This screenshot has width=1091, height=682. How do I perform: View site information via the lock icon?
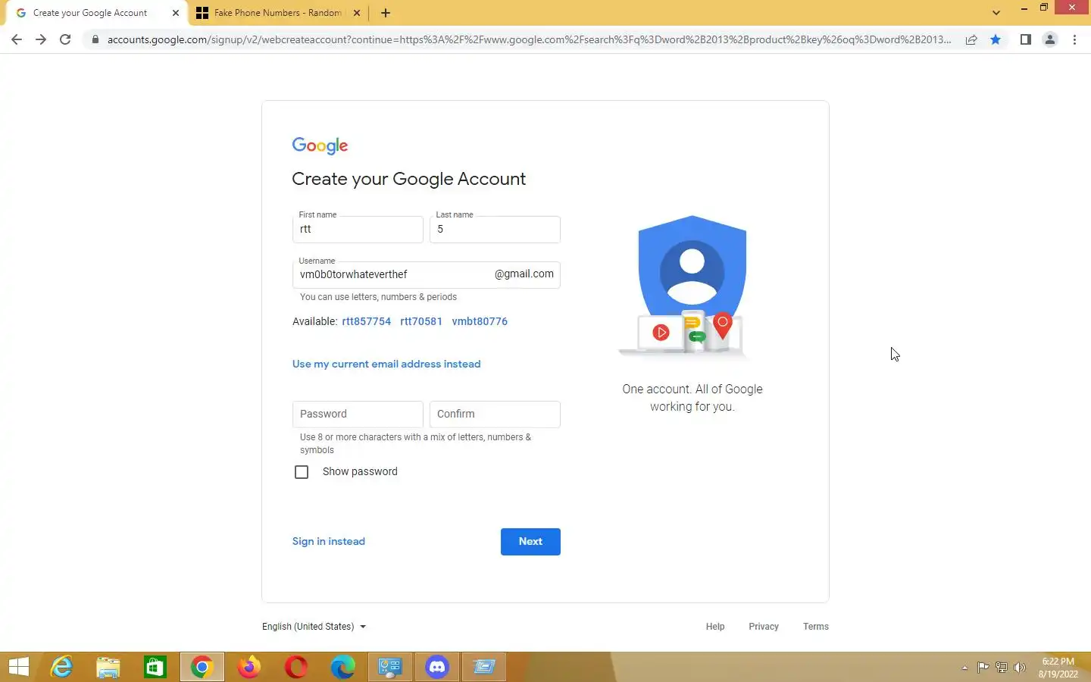pyautogui.click(x=95, y=39)
